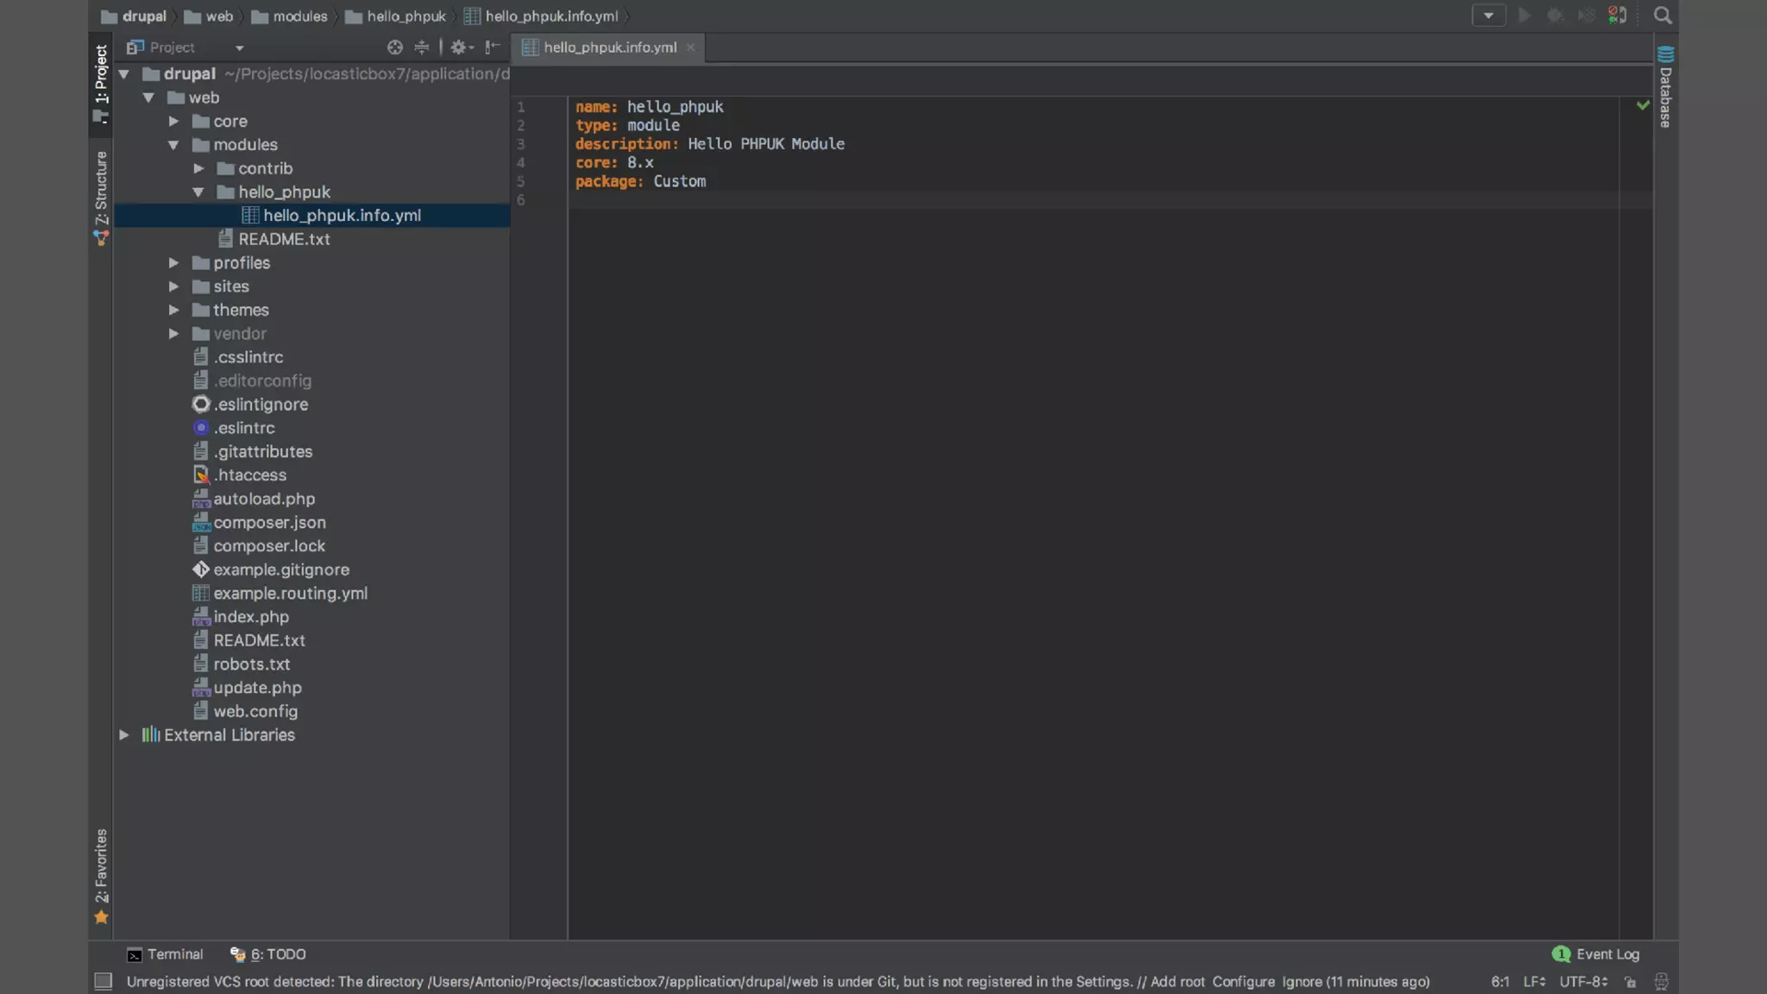Screen dimensions: 1767x994
Task: Open Project panel settings gear
Action: (x=459, y=47)
